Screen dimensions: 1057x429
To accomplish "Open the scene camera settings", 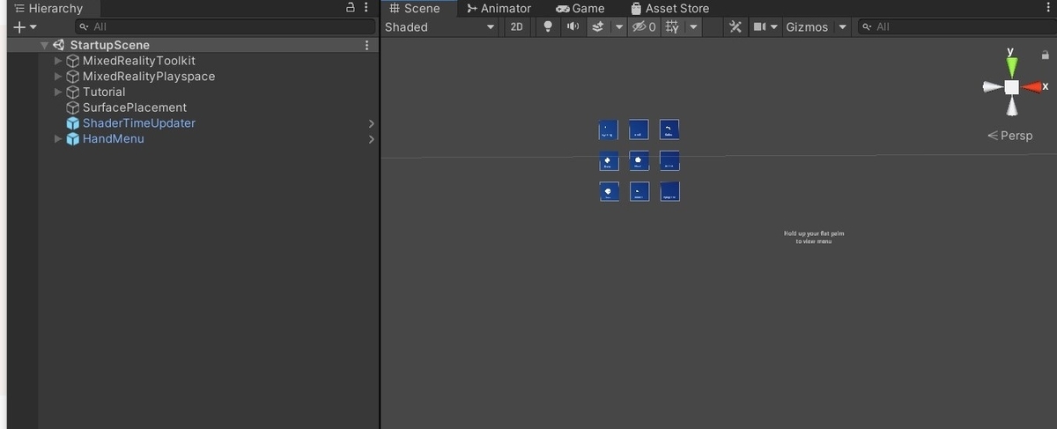I will (759, 27).
